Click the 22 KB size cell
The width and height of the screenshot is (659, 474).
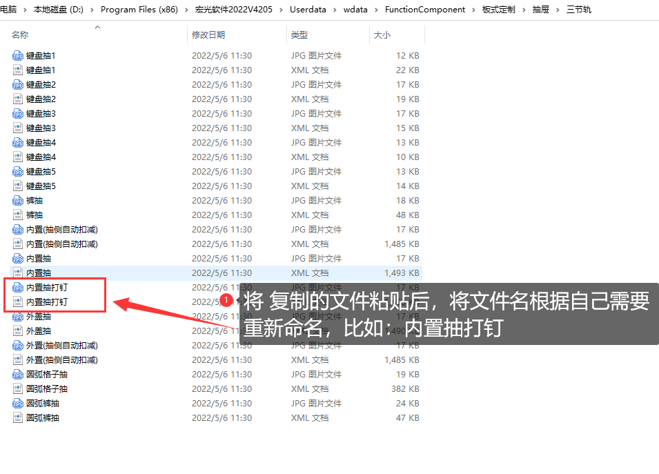click(x=408, y=70)
